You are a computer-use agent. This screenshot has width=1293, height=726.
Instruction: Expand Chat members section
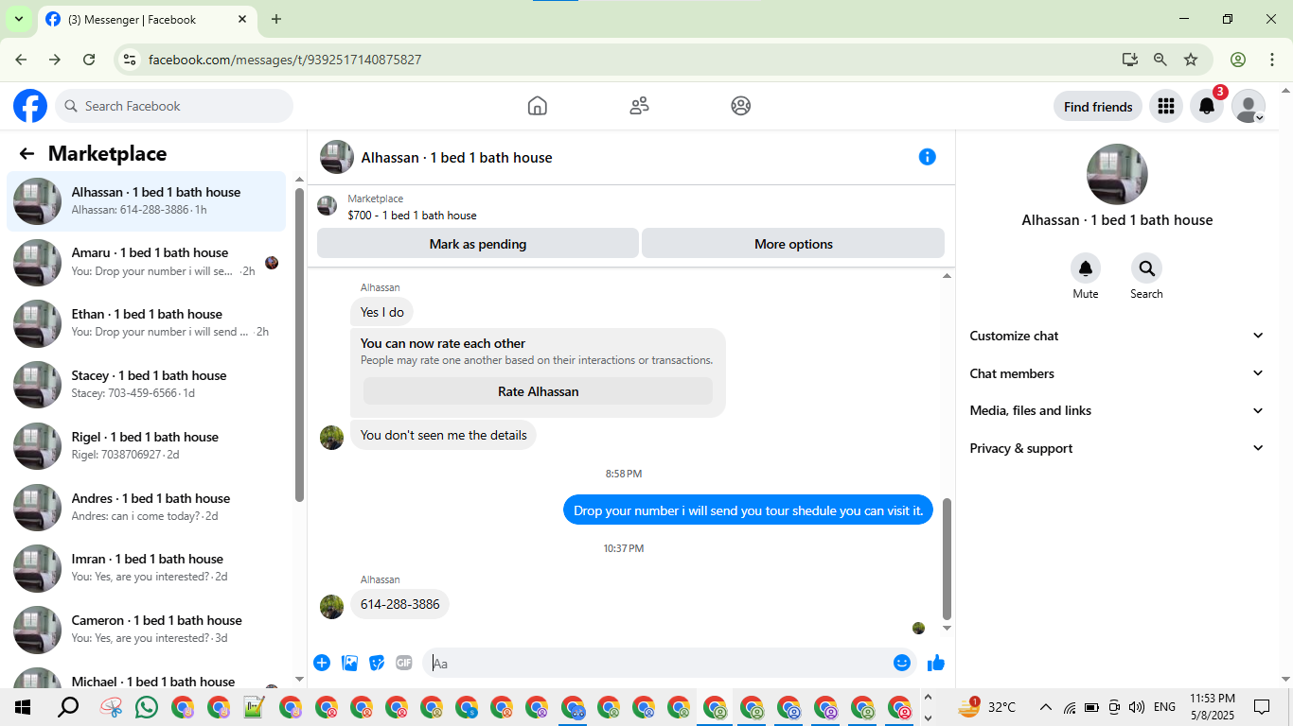pos(1118,373)
